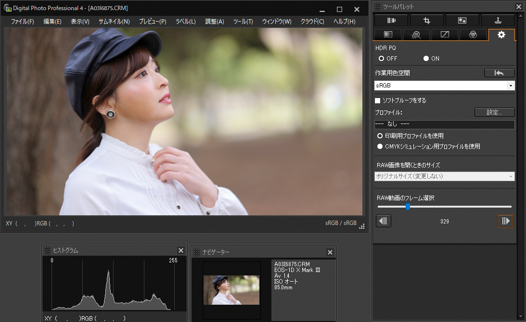Click the RAW movie frame selection slider
This screenshot has width=526, height=322.
[x=408, y=207]
